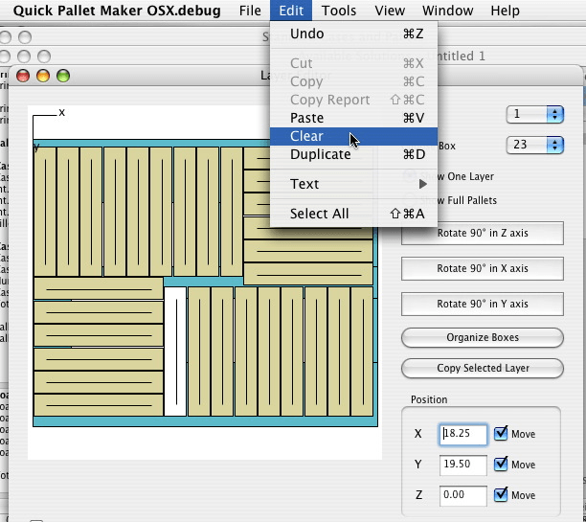Click Rotate 90° in Y axis button

482,304
